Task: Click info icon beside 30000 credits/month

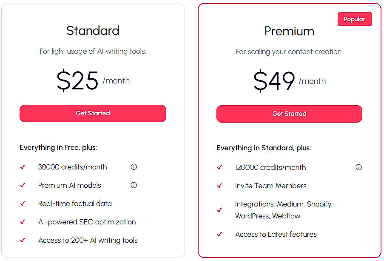Action: coord(134,167)
